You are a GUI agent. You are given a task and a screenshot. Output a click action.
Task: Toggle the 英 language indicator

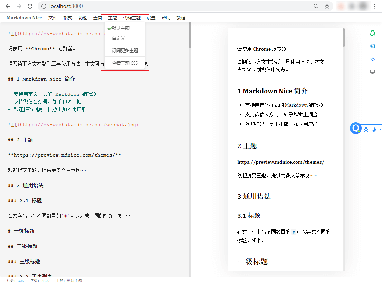click(366, 130)
